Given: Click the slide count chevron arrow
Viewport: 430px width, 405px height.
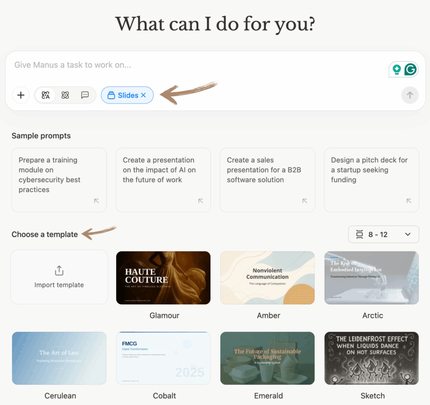Looking at the screenshot, I should (408, 234).
